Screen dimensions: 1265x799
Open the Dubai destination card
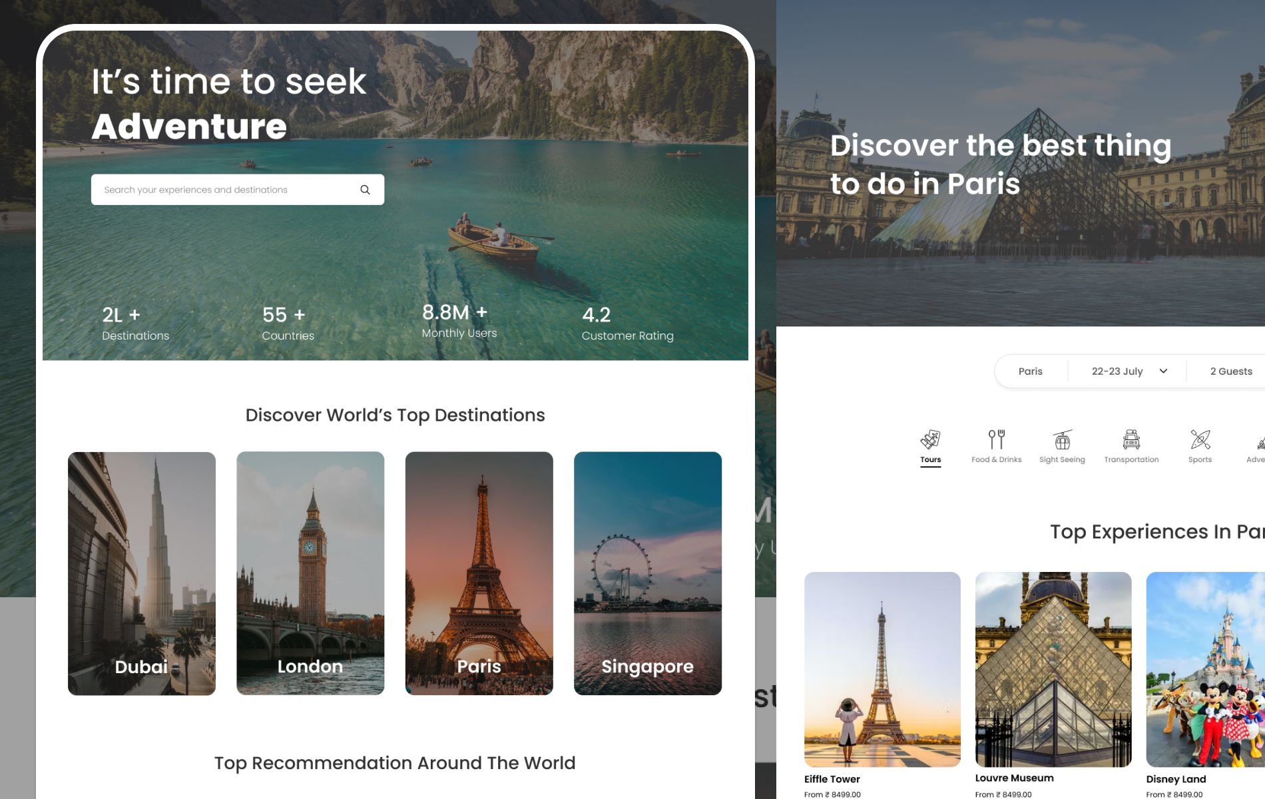141,573
